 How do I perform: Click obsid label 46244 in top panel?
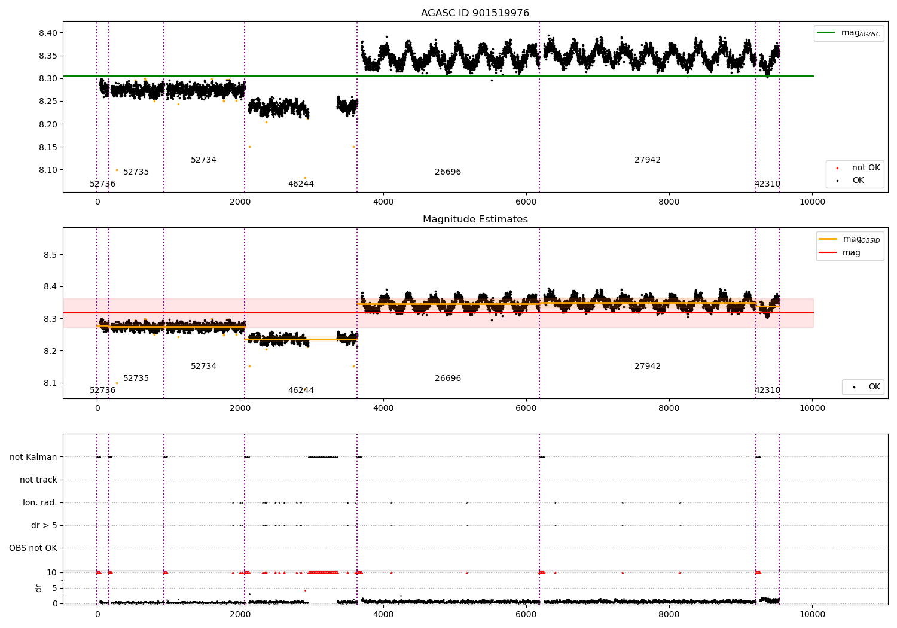[x=301, y=184]
